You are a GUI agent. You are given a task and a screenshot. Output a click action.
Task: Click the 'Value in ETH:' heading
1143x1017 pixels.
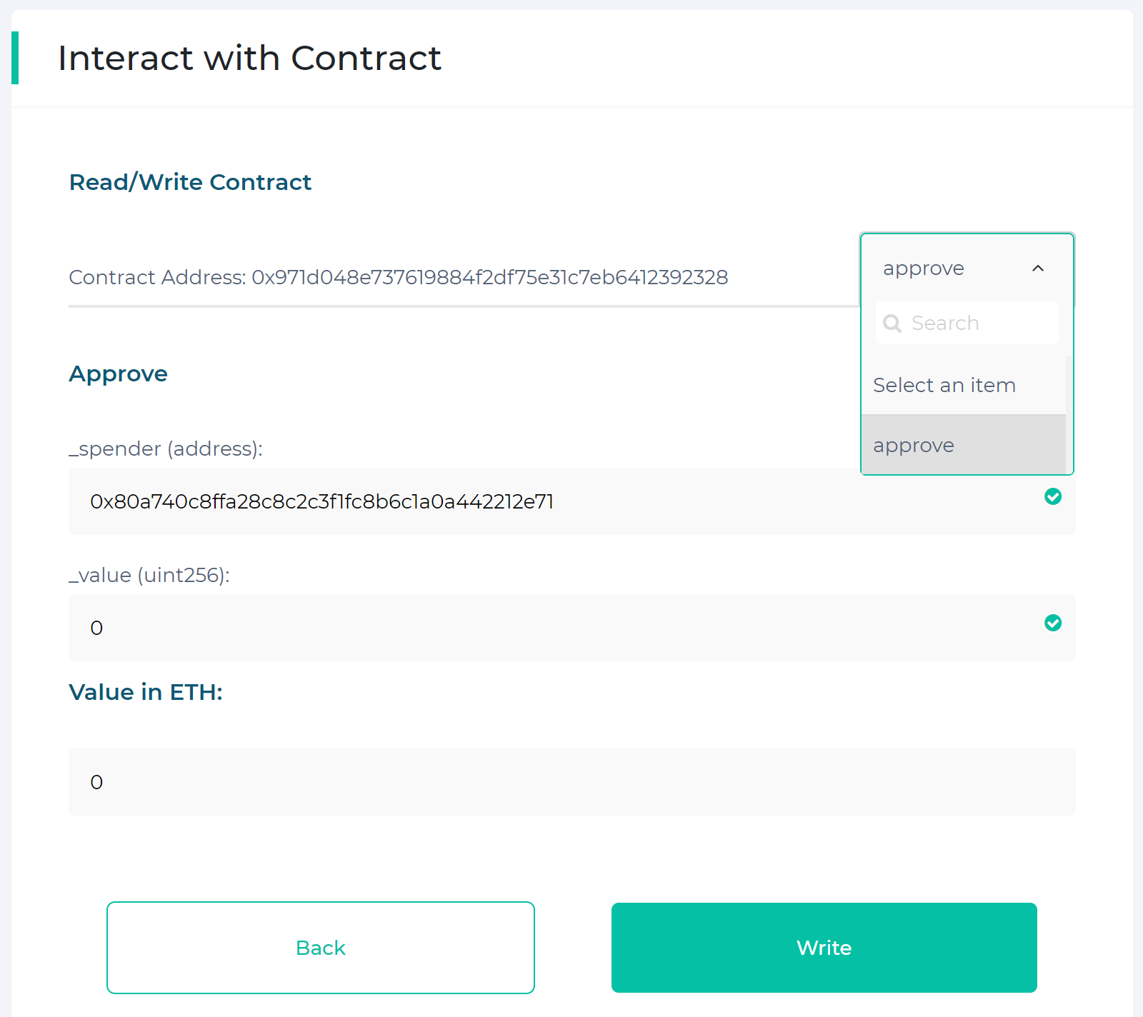146,692
